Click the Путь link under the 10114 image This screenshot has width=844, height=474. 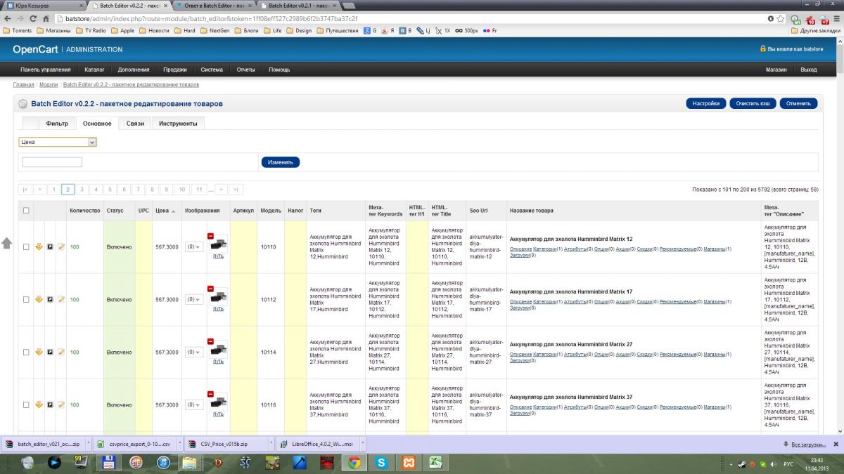(218, 362)
